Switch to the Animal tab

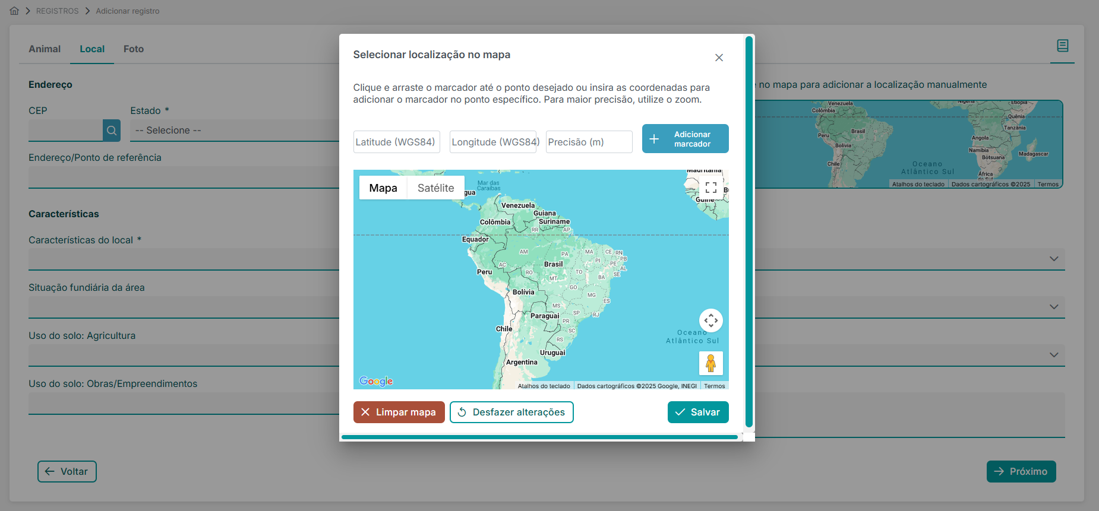pyautogui.click(x=45, y=49)
